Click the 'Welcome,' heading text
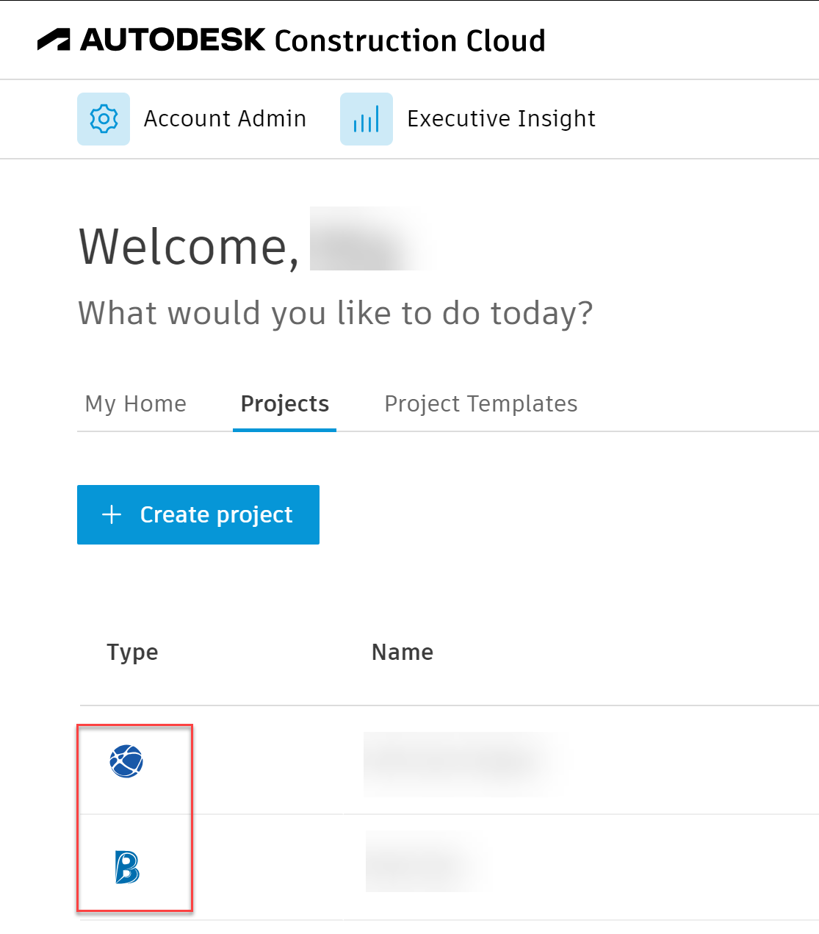Viewport: 819px width, 934px height. [x=189, y=247]
